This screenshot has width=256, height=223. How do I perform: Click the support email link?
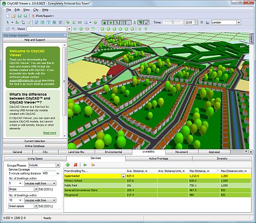[x=25, y=80]
